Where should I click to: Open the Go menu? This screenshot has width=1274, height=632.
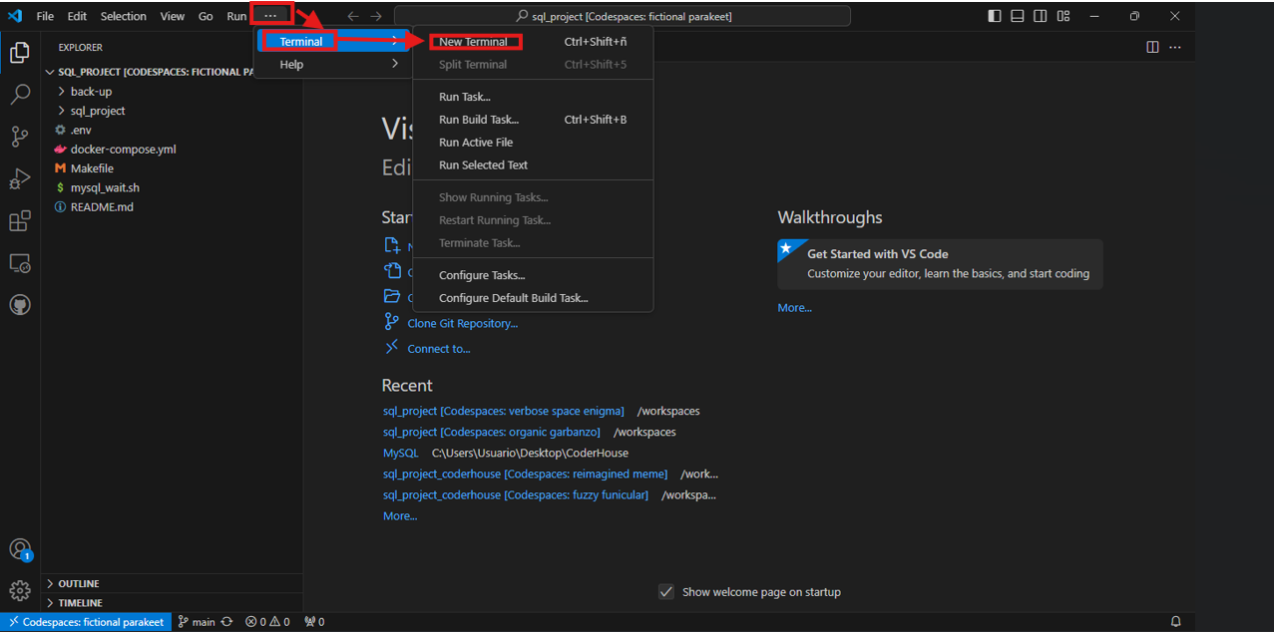pyautogui.click(x=206, y=16)
